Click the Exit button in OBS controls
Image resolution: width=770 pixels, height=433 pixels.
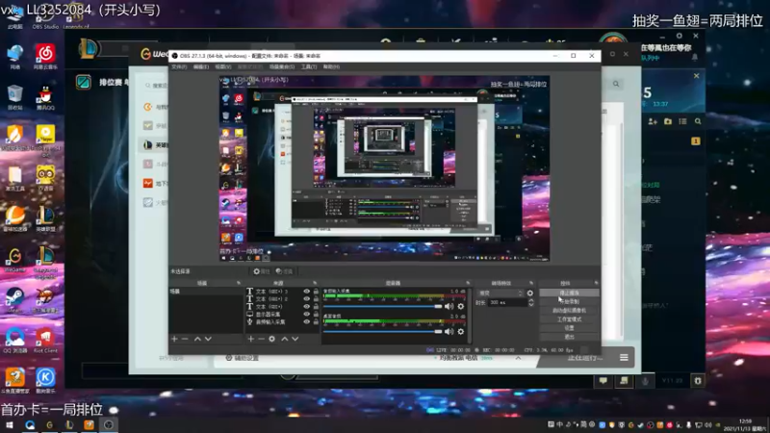pos(569,337)
